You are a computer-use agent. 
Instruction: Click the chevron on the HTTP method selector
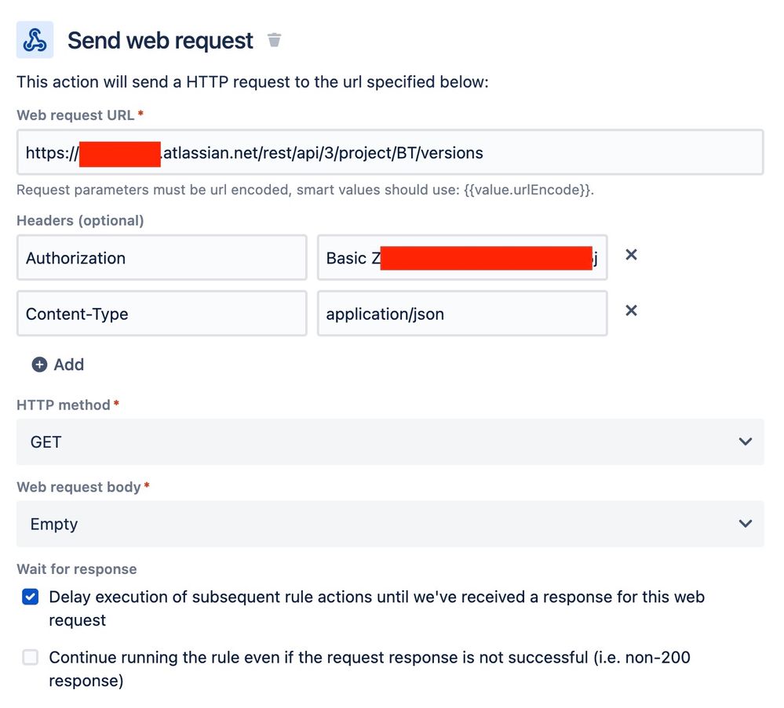point(745,441)
